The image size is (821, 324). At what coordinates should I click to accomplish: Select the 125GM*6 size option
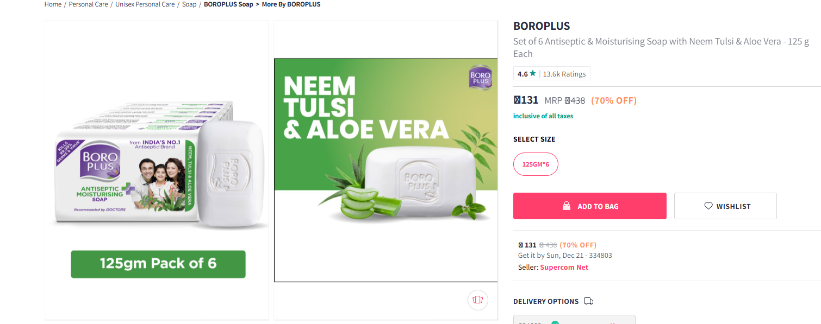coord(536,164)
